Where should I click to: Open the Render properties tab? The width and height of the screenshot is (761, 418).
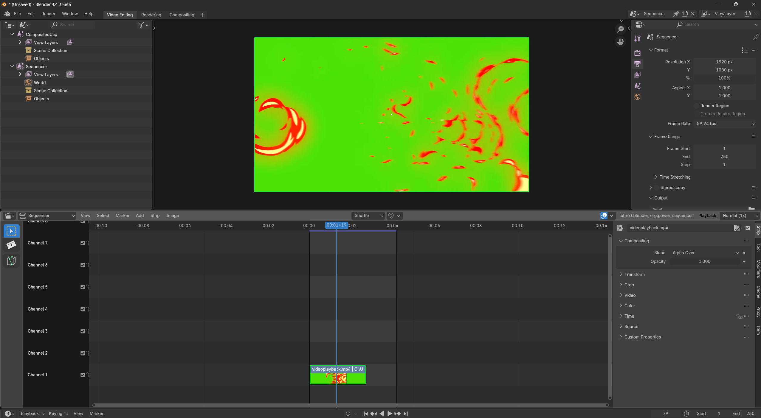638,53
